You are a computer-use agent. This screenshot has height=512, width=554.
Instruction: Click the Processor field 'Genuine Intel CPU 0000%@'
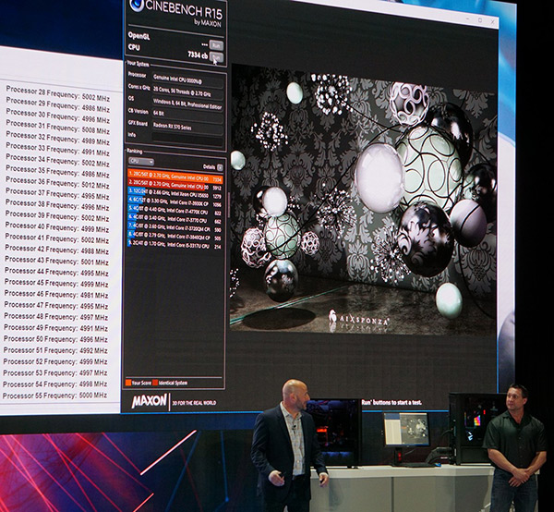(188, 79)
